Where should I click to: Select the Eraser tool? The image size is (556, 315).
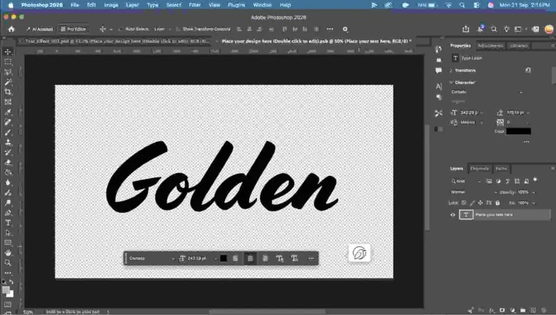[x=8, y=162]
